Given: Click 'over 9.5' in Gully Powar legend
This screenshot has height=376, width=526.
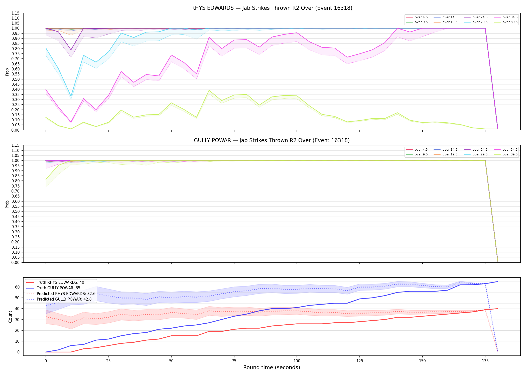Looking at the screenshot, I should (417, 154).
